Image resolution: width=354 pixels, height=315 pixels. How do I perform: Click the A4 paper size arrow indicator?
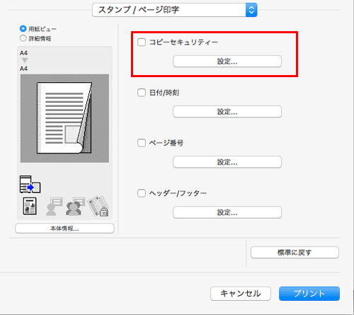[25, 60]
